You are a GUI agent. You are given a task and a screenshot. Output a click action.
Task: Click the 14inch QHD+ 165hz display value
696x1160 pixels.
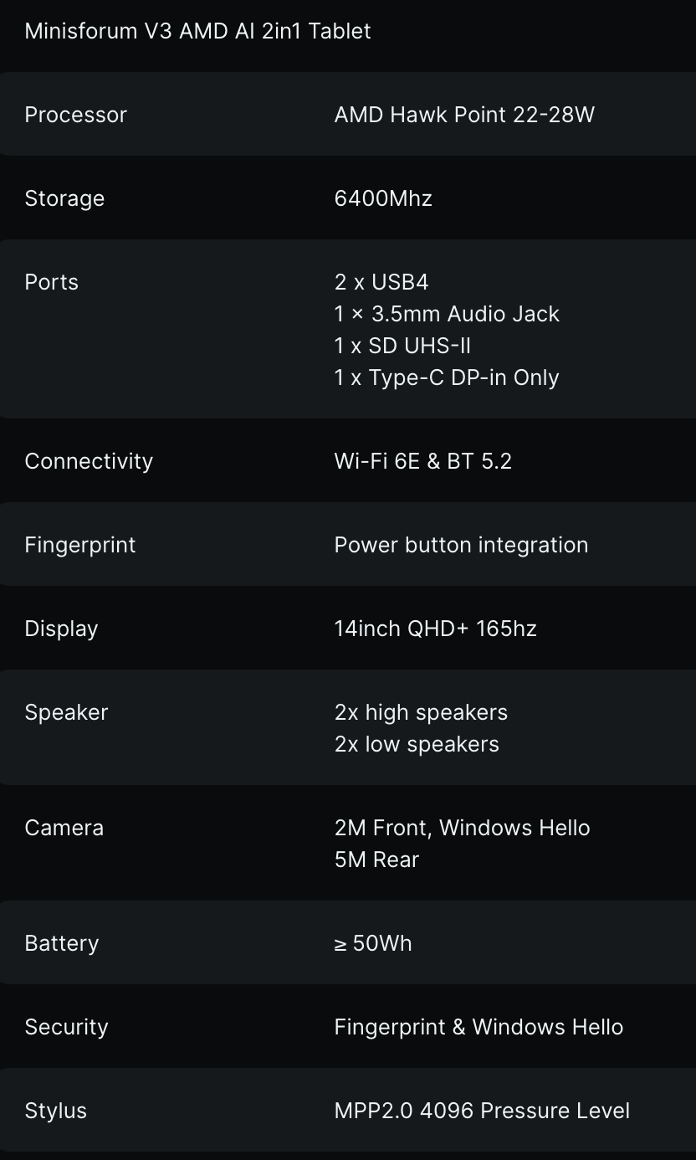[435, 629]
